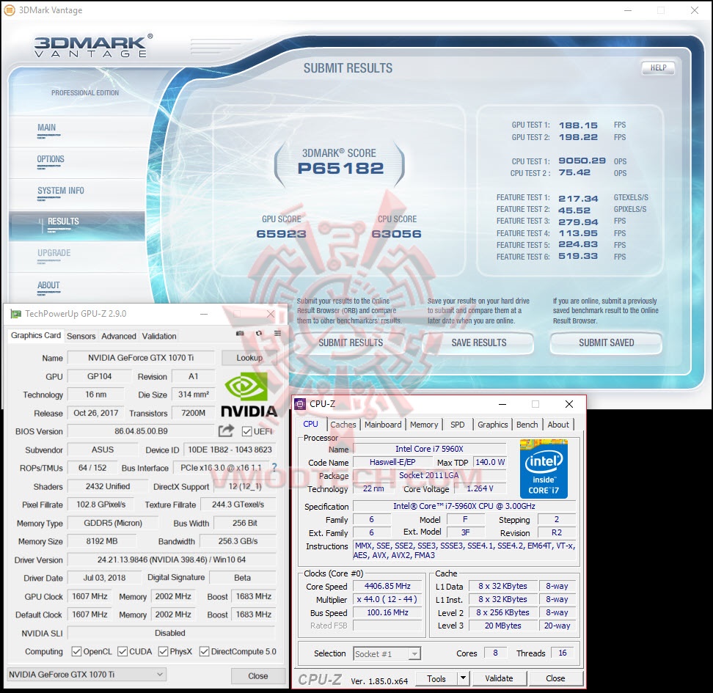Screen dimensions: 713x693
Task: Toggle the UEFI checkbox in GPU-Z
Action: (x=247, y=431)
